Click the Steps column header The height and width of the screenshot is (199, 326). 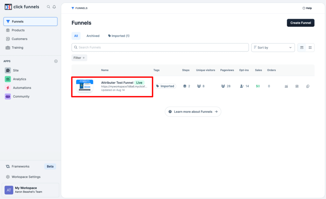[x=186, y=70]
